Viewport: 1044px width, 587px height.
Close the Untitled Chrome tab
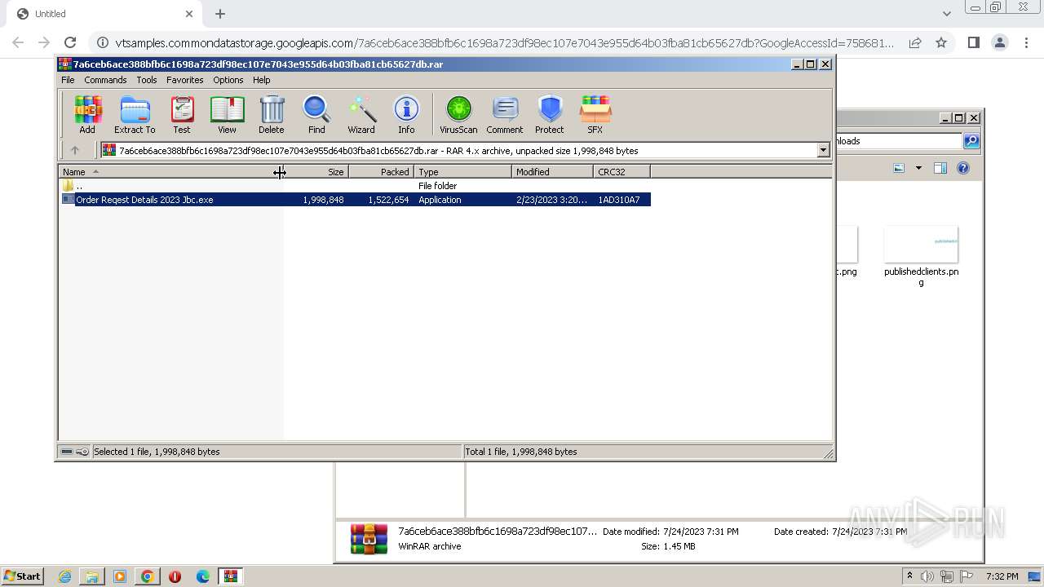click(x=189, y=14)
